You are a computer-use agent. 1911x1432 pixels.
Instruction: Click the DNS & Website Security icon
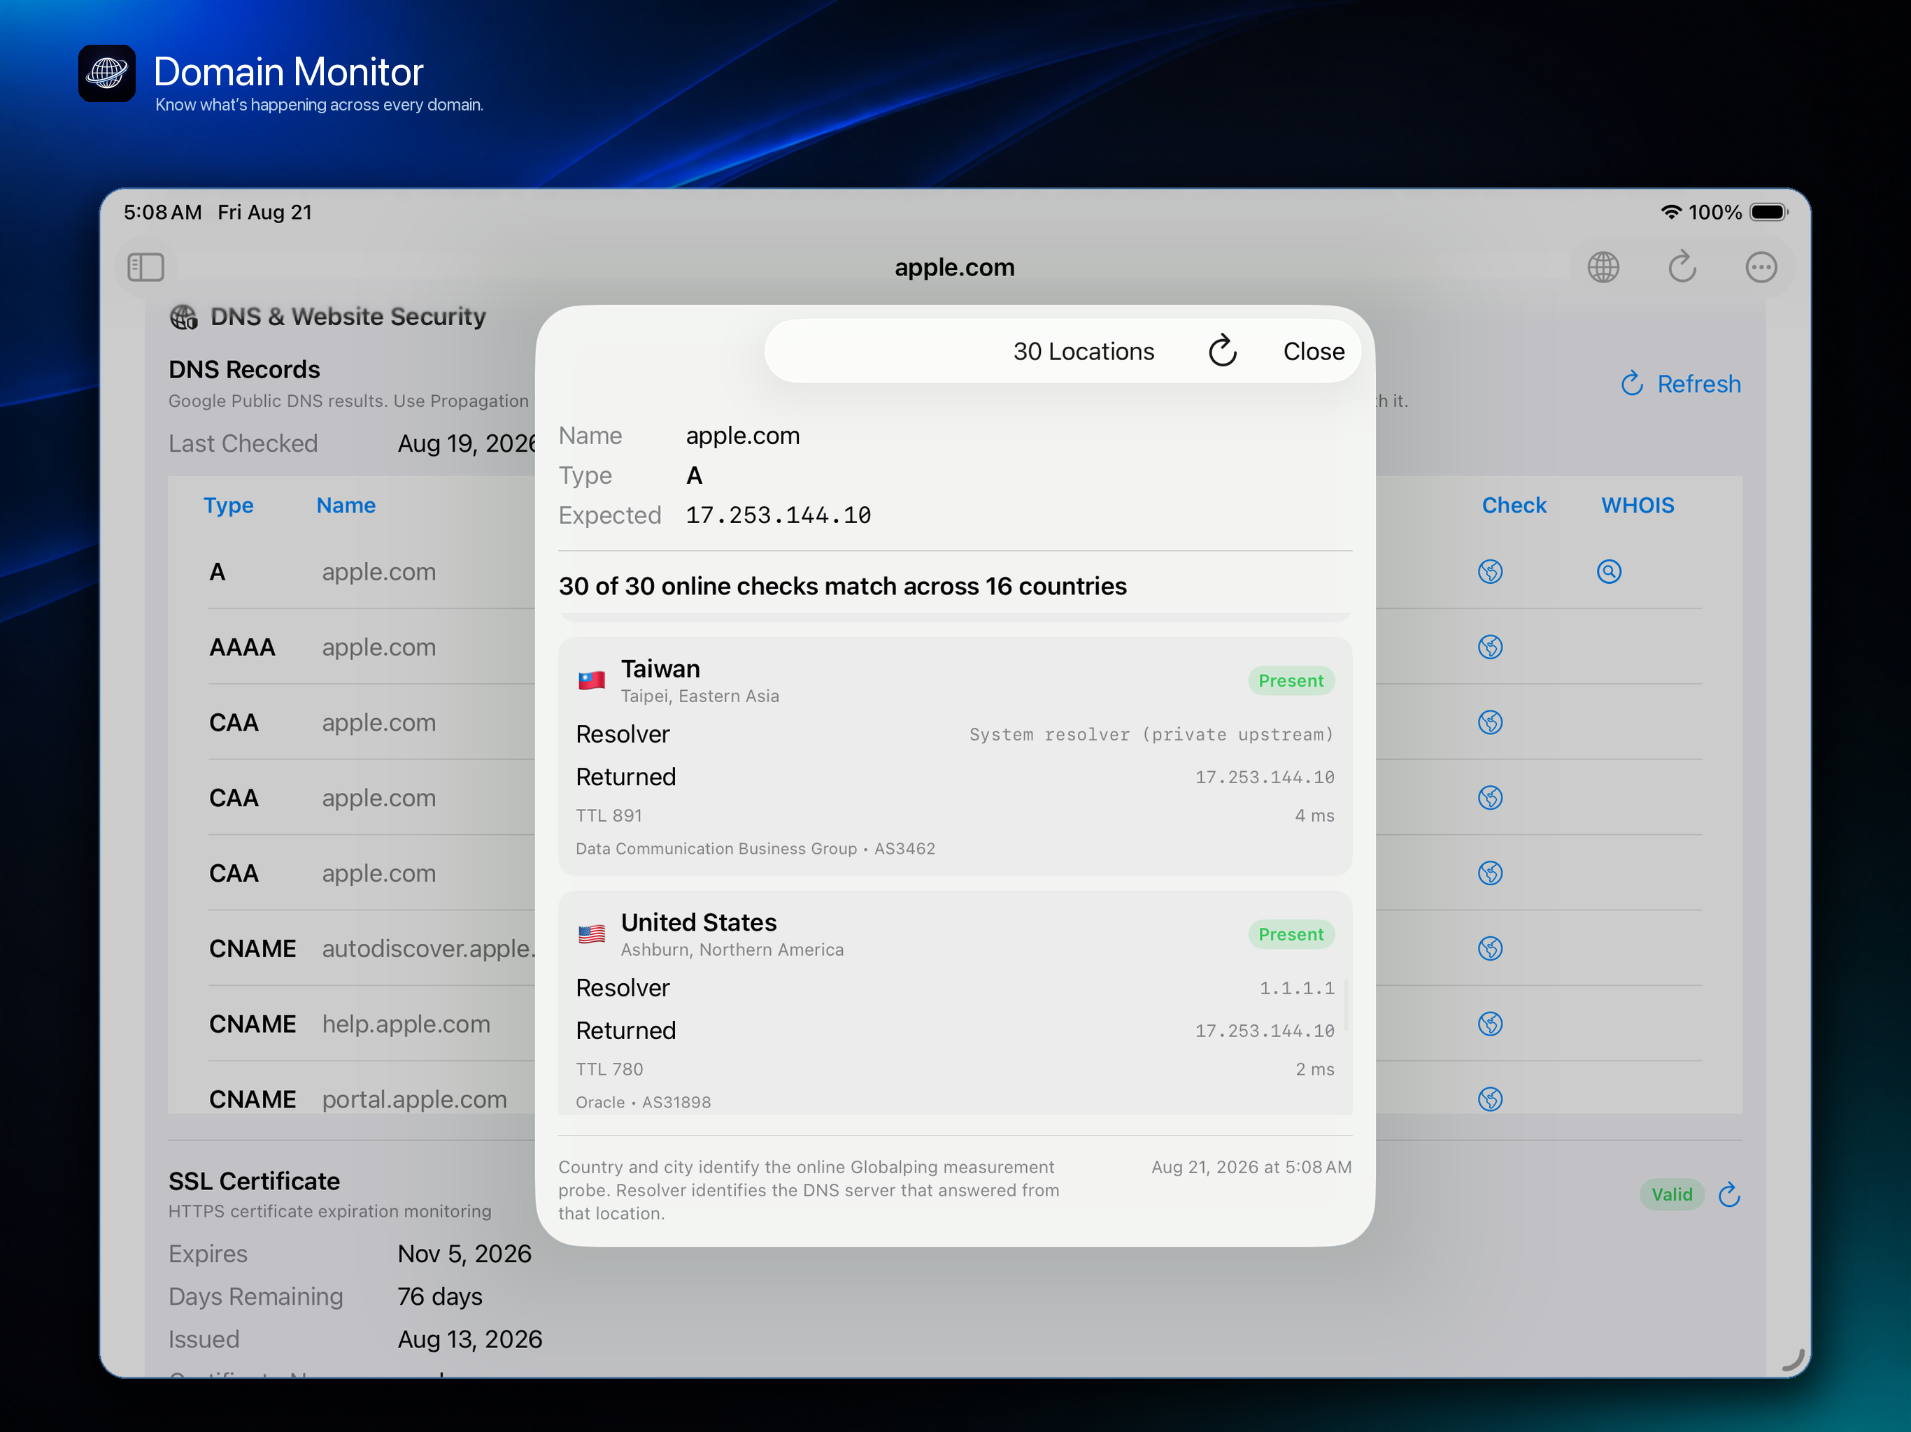click(183, 317)
